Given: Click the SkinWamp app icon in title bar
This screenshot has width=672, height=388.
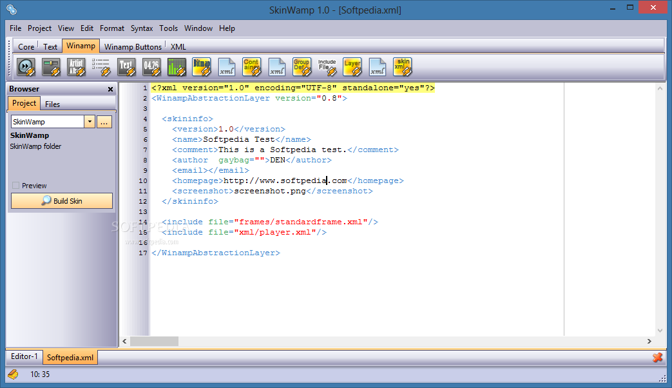Looking at the screenshot, I should [12, 10].
